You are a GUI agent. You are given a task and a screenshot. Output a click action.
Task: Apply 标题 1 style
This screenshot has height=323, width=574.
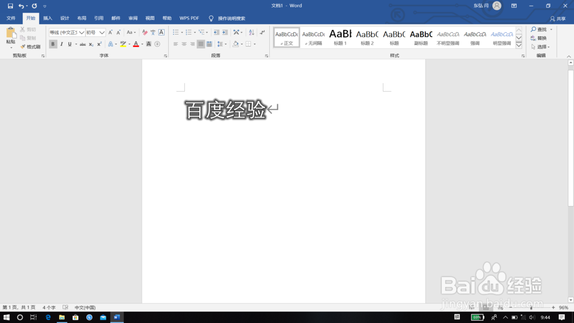(340, 37)
